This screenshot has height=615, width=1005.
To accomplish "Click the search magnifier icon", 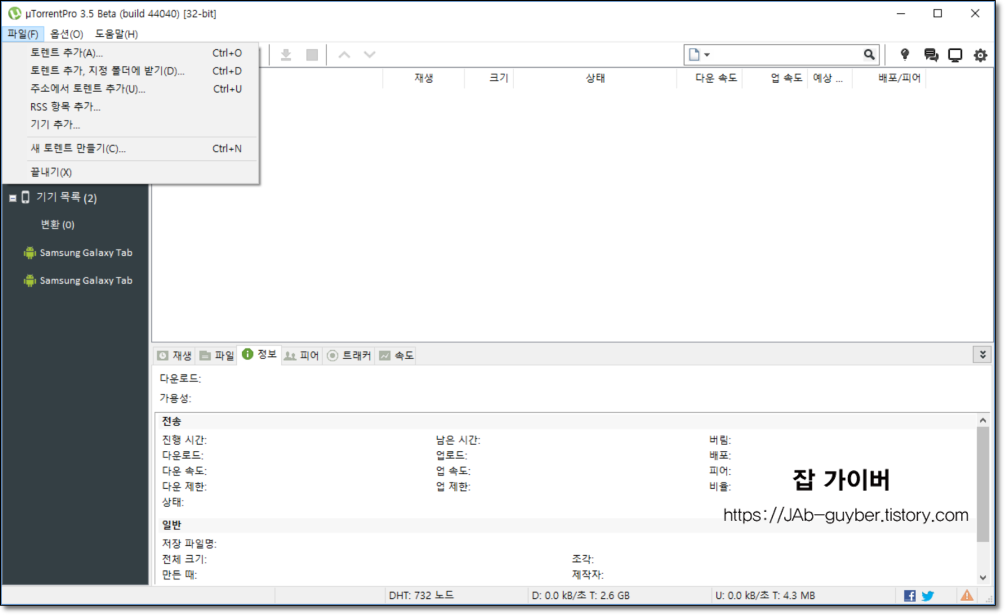I will pyautogui.click(x=869, y=55).
